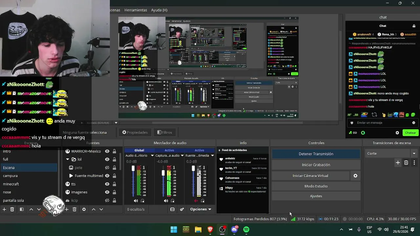This screenshot has height=236, width=420.
Task: Toggle monitoring on the desktop audio channel
Action: [142, 201]
